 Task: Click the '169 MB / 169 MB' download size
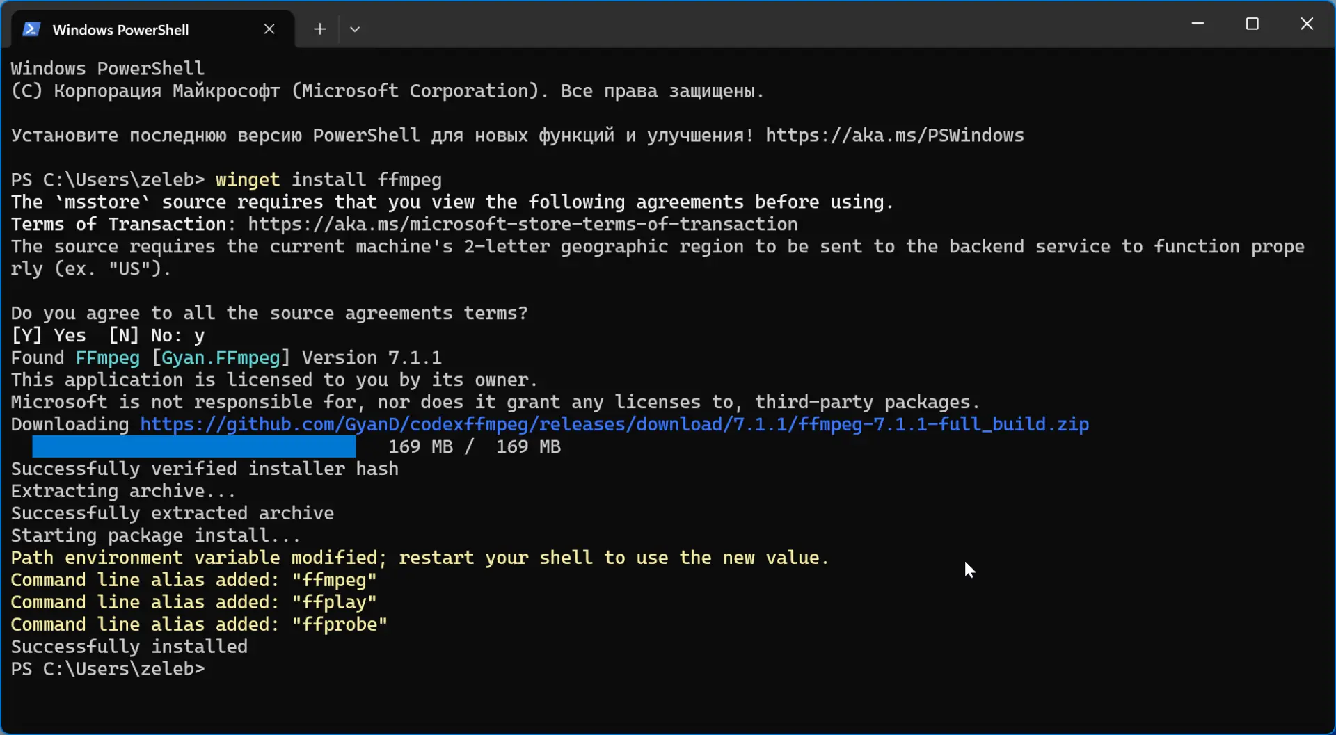[475, 447]
